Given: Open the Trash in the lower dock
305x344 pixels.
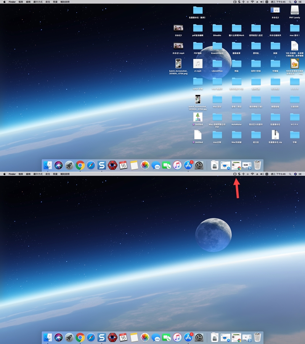Looking at the screenshot, I should (x=258, y=337).
